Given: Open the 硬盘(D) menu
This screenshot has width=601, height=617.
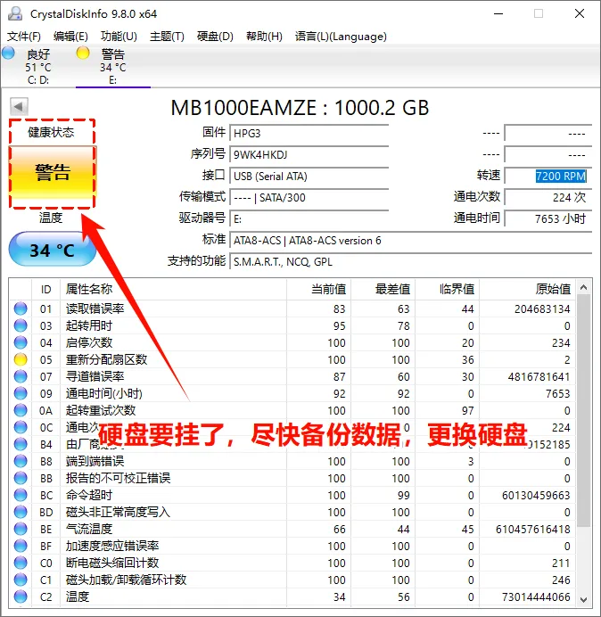Looking at the screenshot, I should [215, 37].
